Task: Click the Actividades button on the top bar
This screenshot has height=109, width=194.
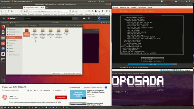Action: click(x=5, y=1)
